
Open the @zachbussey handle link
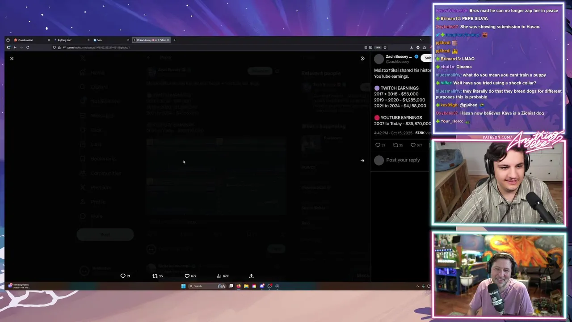pyautogui.click(x=396, y=62)
